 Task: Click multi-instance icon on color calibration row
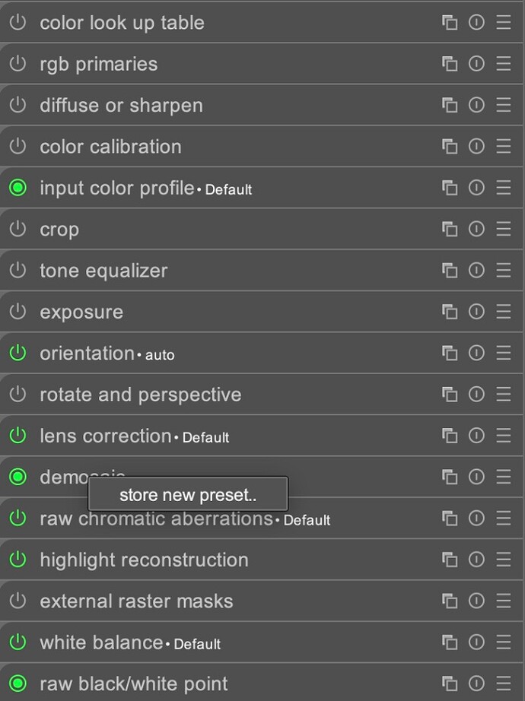[450, 147]
